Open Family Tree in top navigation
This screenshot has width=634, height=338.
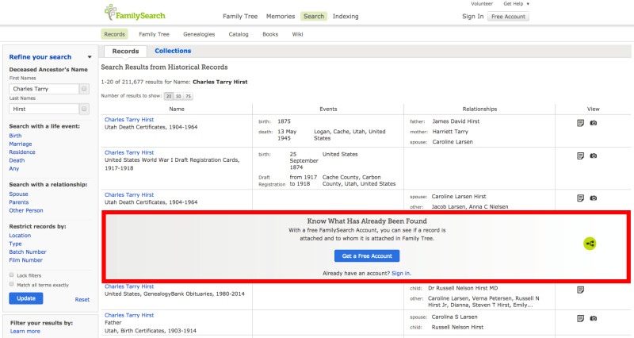coord(240,16)
